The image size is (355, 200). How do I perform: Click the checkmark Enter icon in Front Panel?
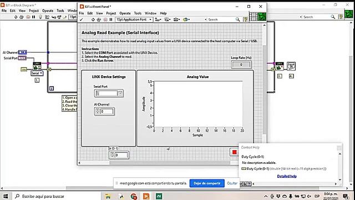click(82, 20)
